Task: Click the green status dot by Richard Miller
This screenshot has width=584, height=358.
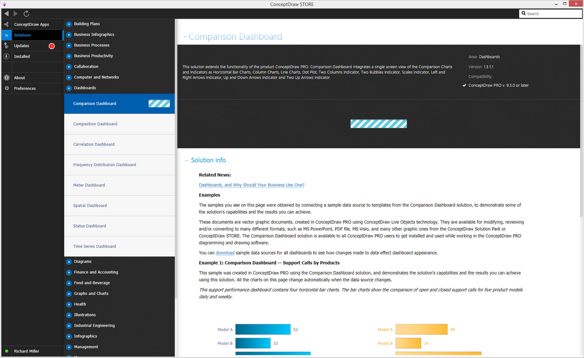Action: tap(6, 351)
